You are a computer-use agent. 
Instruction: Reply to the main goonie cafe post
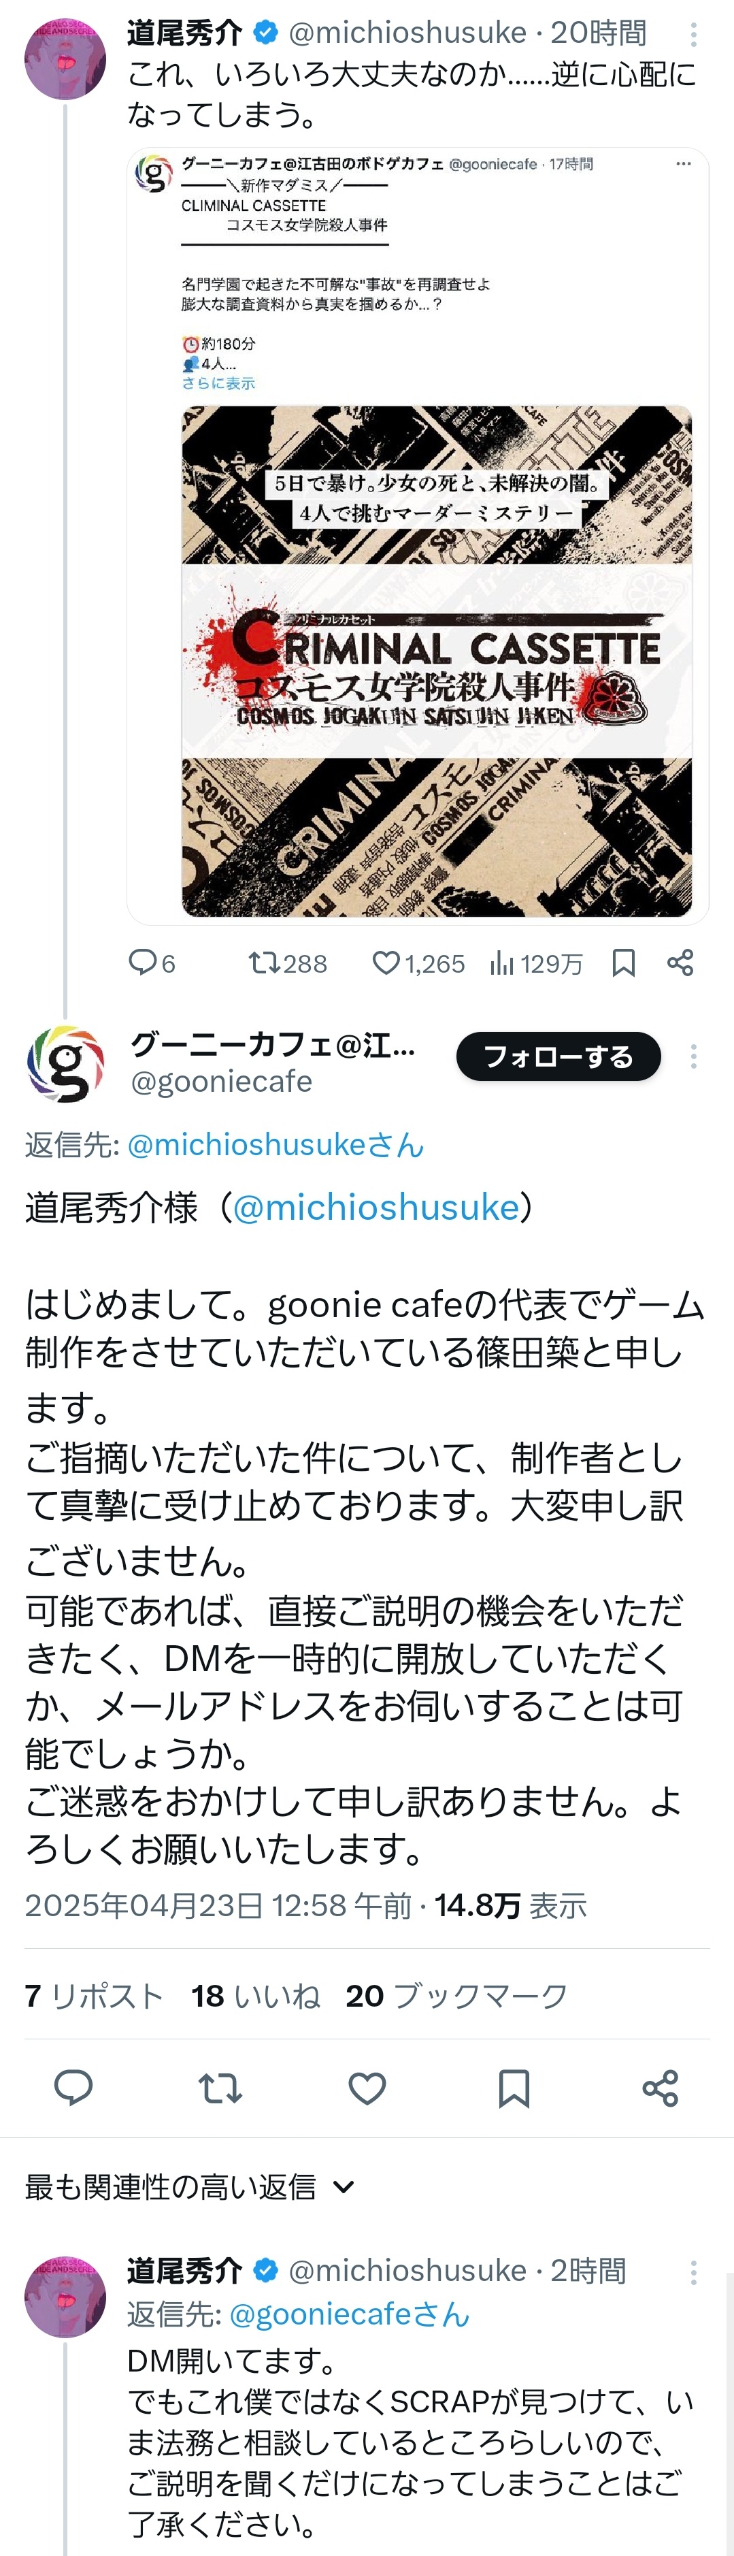point(72,2088)
